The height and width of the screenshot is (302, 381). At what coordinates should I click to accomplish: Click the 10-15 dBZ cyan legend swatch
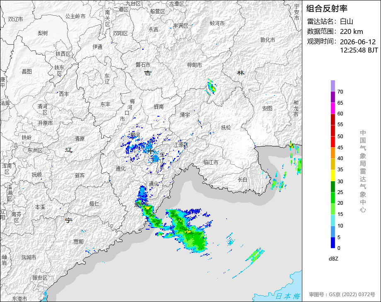(x=333, y=220)
